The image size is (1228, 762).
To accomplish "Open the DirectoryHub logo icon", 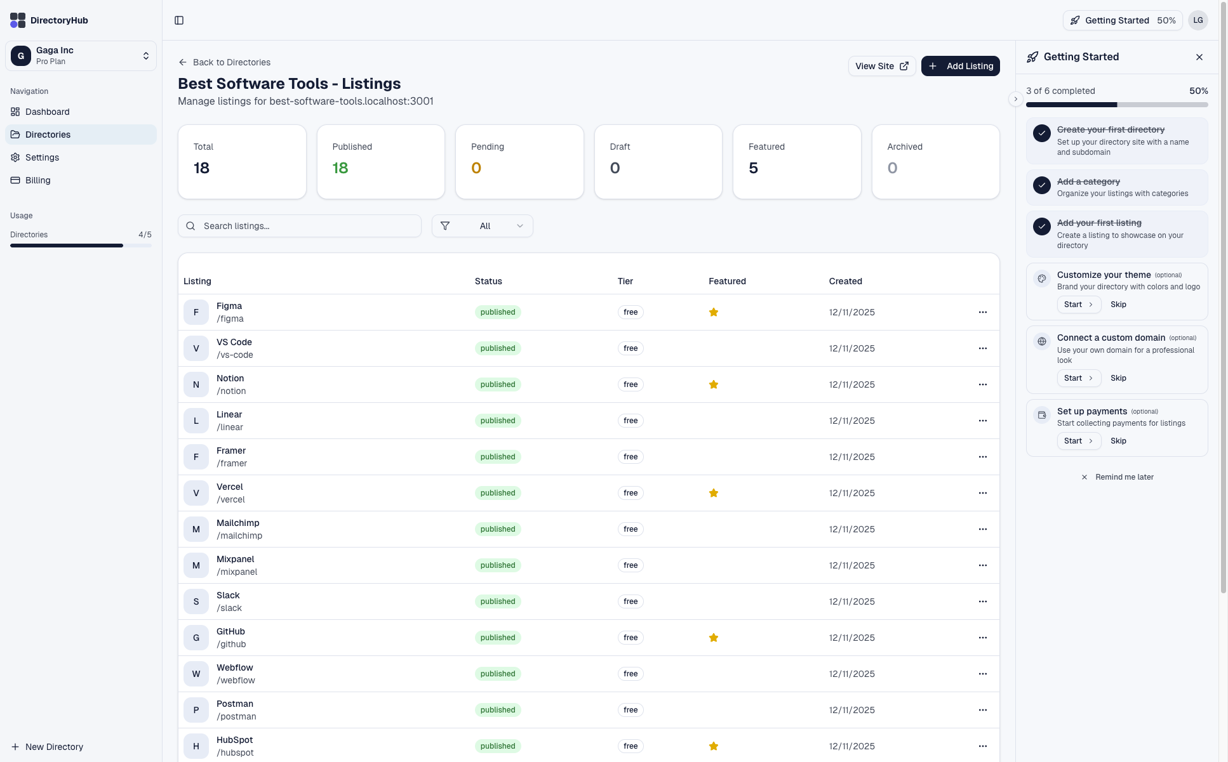I will point(17,20).
